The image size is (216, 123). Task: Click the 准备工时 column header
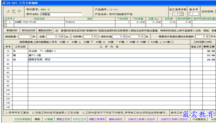(x=196, y=47)
